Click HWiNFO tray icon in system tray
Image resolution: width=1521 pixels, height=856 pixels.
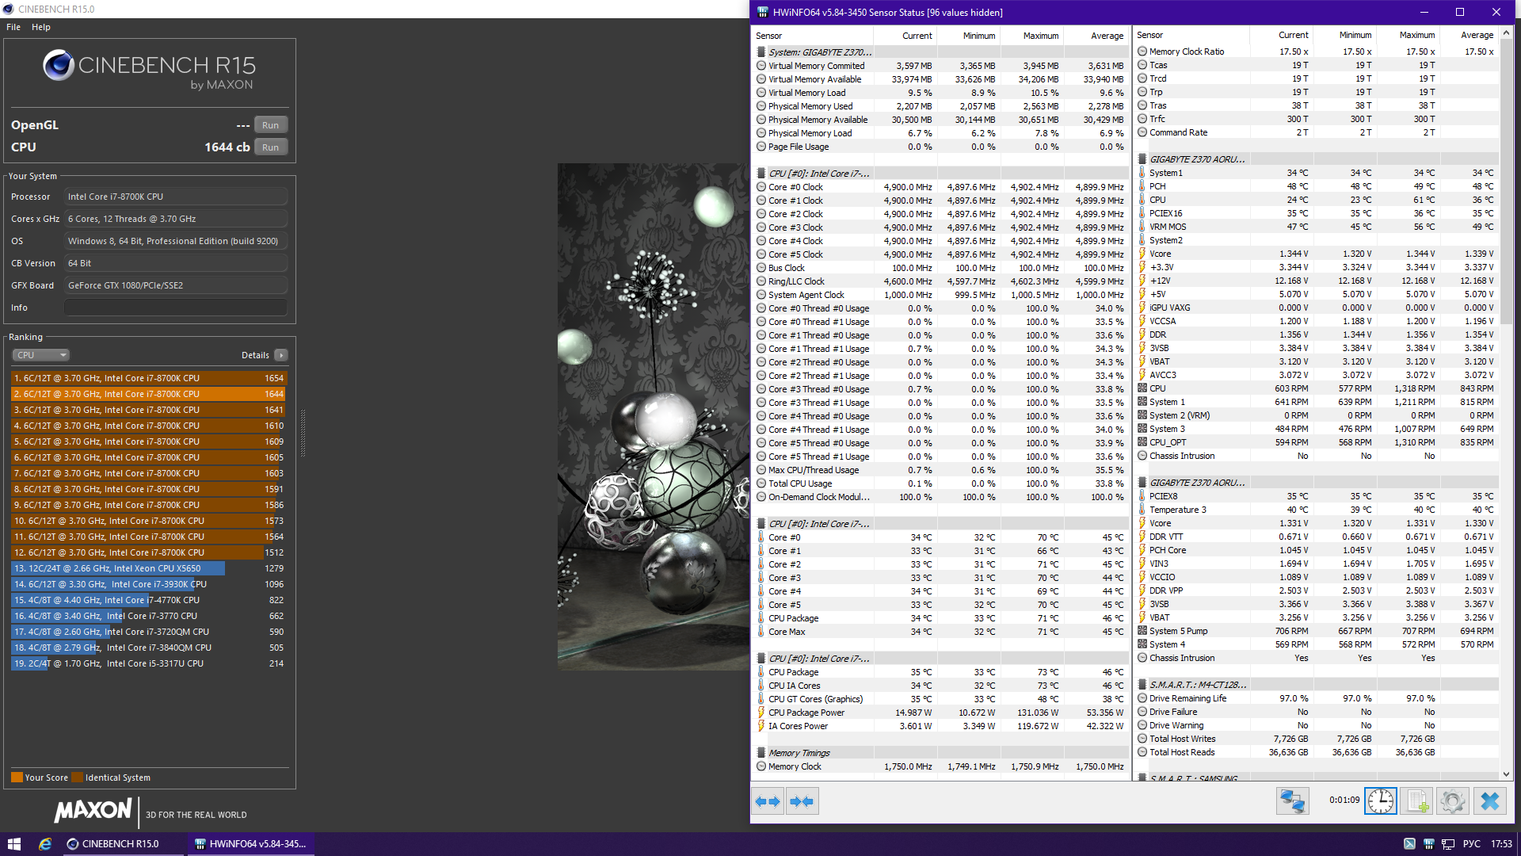pos(1428,844)
